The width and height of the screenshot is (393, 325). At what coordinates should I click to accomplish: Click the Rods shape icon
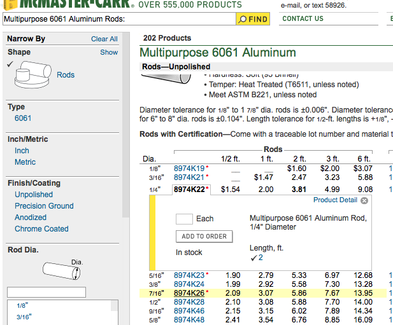(33, 74)
